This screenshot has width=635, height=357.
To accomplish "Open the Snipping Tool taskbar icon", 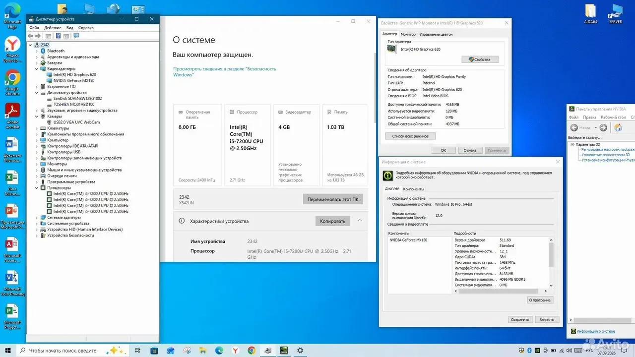I will click(187, 350).
